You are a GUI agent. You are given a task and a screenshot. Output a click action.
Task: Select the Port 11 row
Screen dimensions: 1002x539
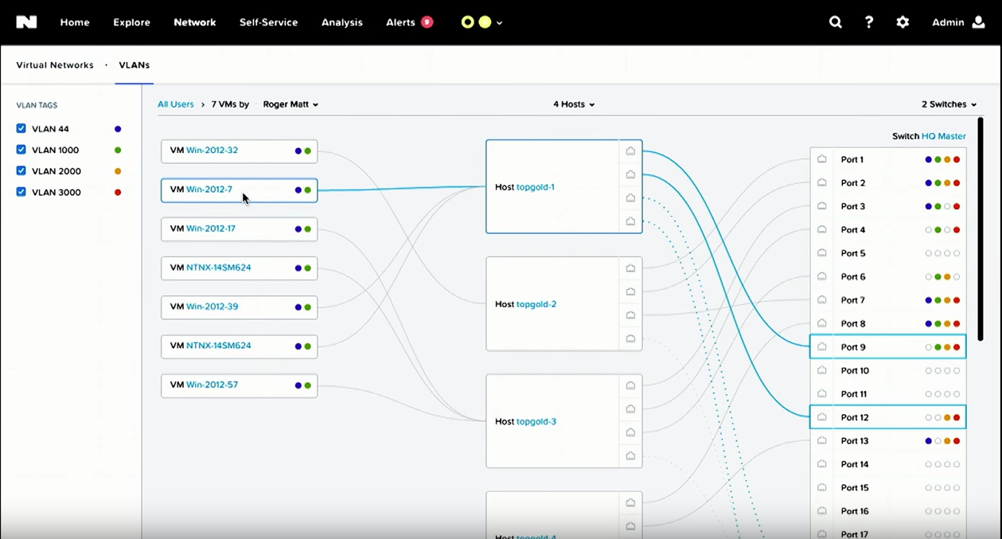point(888,393)
